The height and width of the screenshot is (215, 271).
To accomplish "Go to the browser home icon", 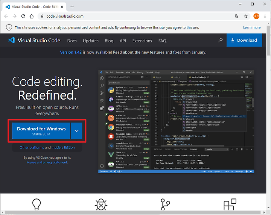I will click(32, 16).
